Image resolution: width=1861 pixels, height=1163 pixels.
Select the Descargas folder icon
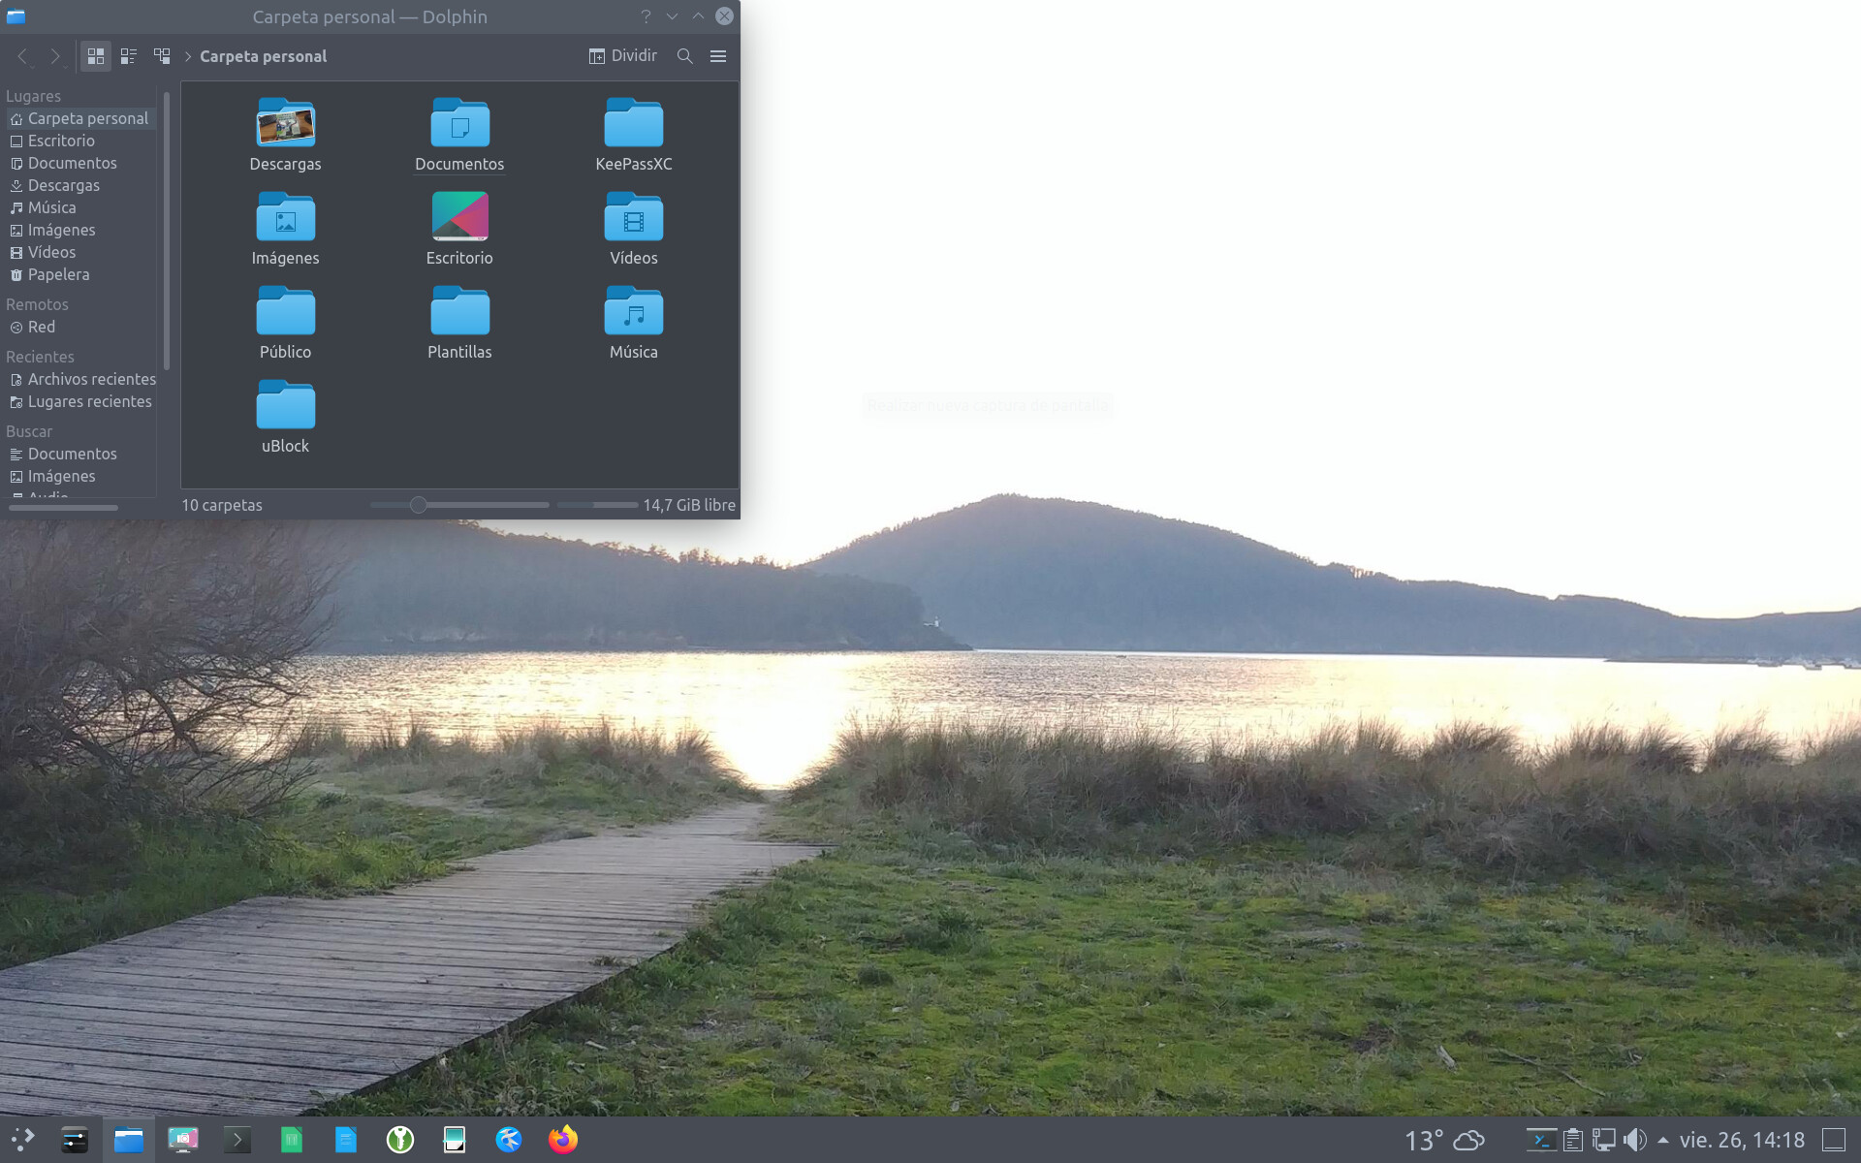tap(285, 123)
